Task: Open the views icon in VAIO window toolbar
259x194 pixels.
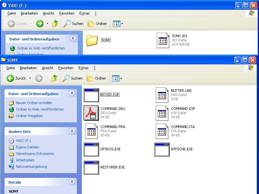Action: (x=117, y=24)
